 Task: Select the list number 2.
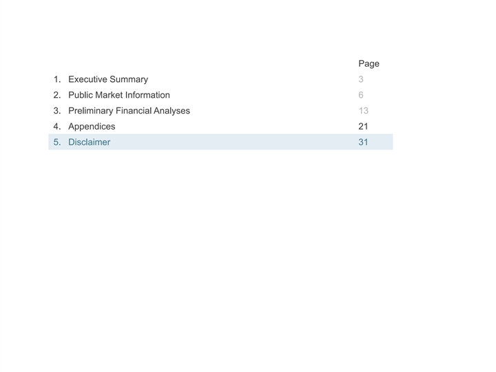57,95
